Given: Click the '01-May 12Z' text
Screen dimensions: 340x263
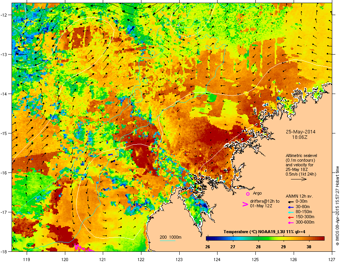Looking at the screenshot, I should point(261,206).
